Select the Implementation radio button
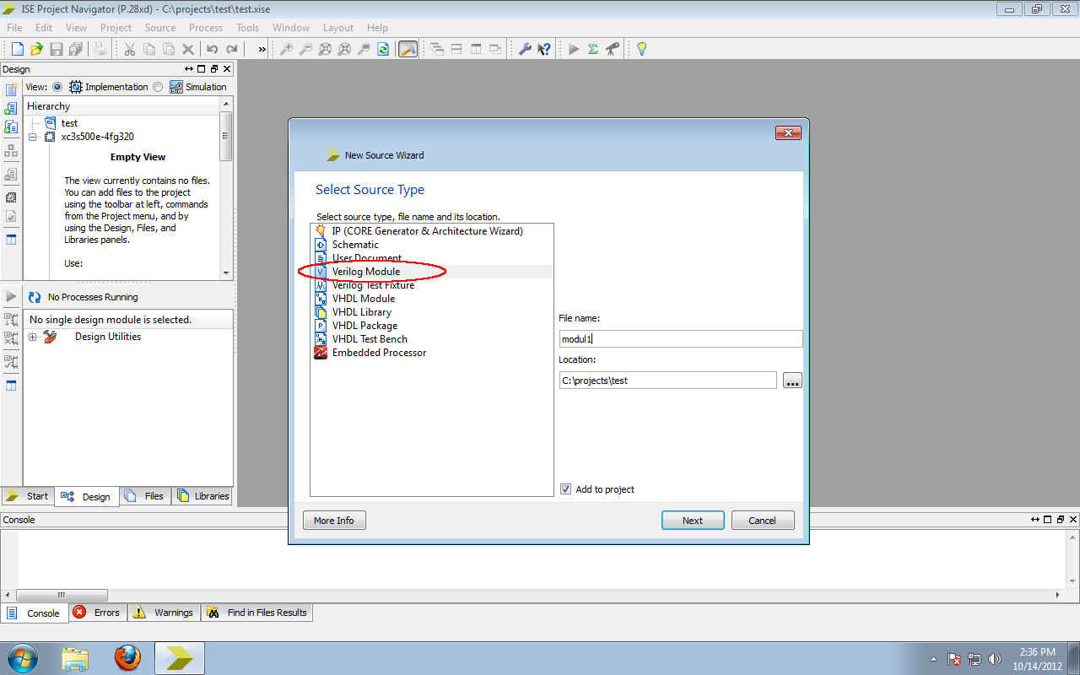The image size is (1080, 675). pos(57,86)
